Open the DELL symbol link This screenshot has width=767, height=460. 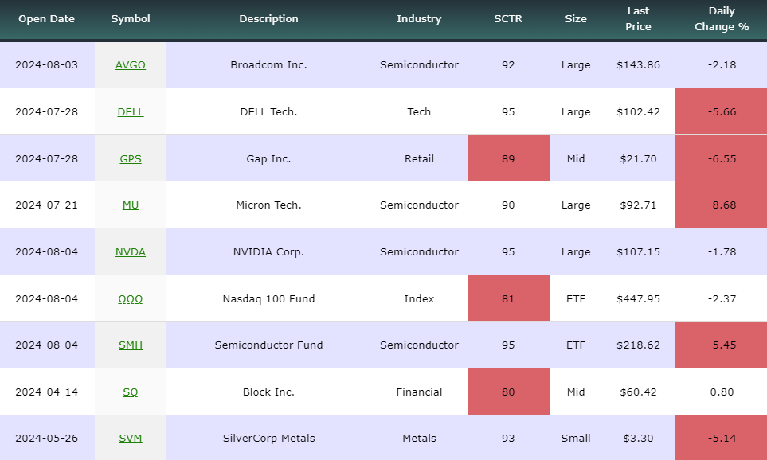(x=130, y=112)
